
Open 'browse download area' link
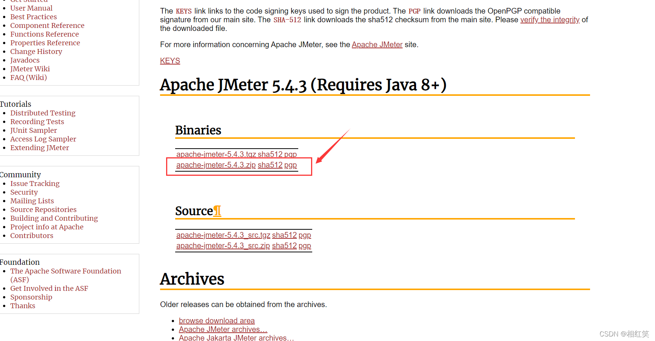point(217,321)
